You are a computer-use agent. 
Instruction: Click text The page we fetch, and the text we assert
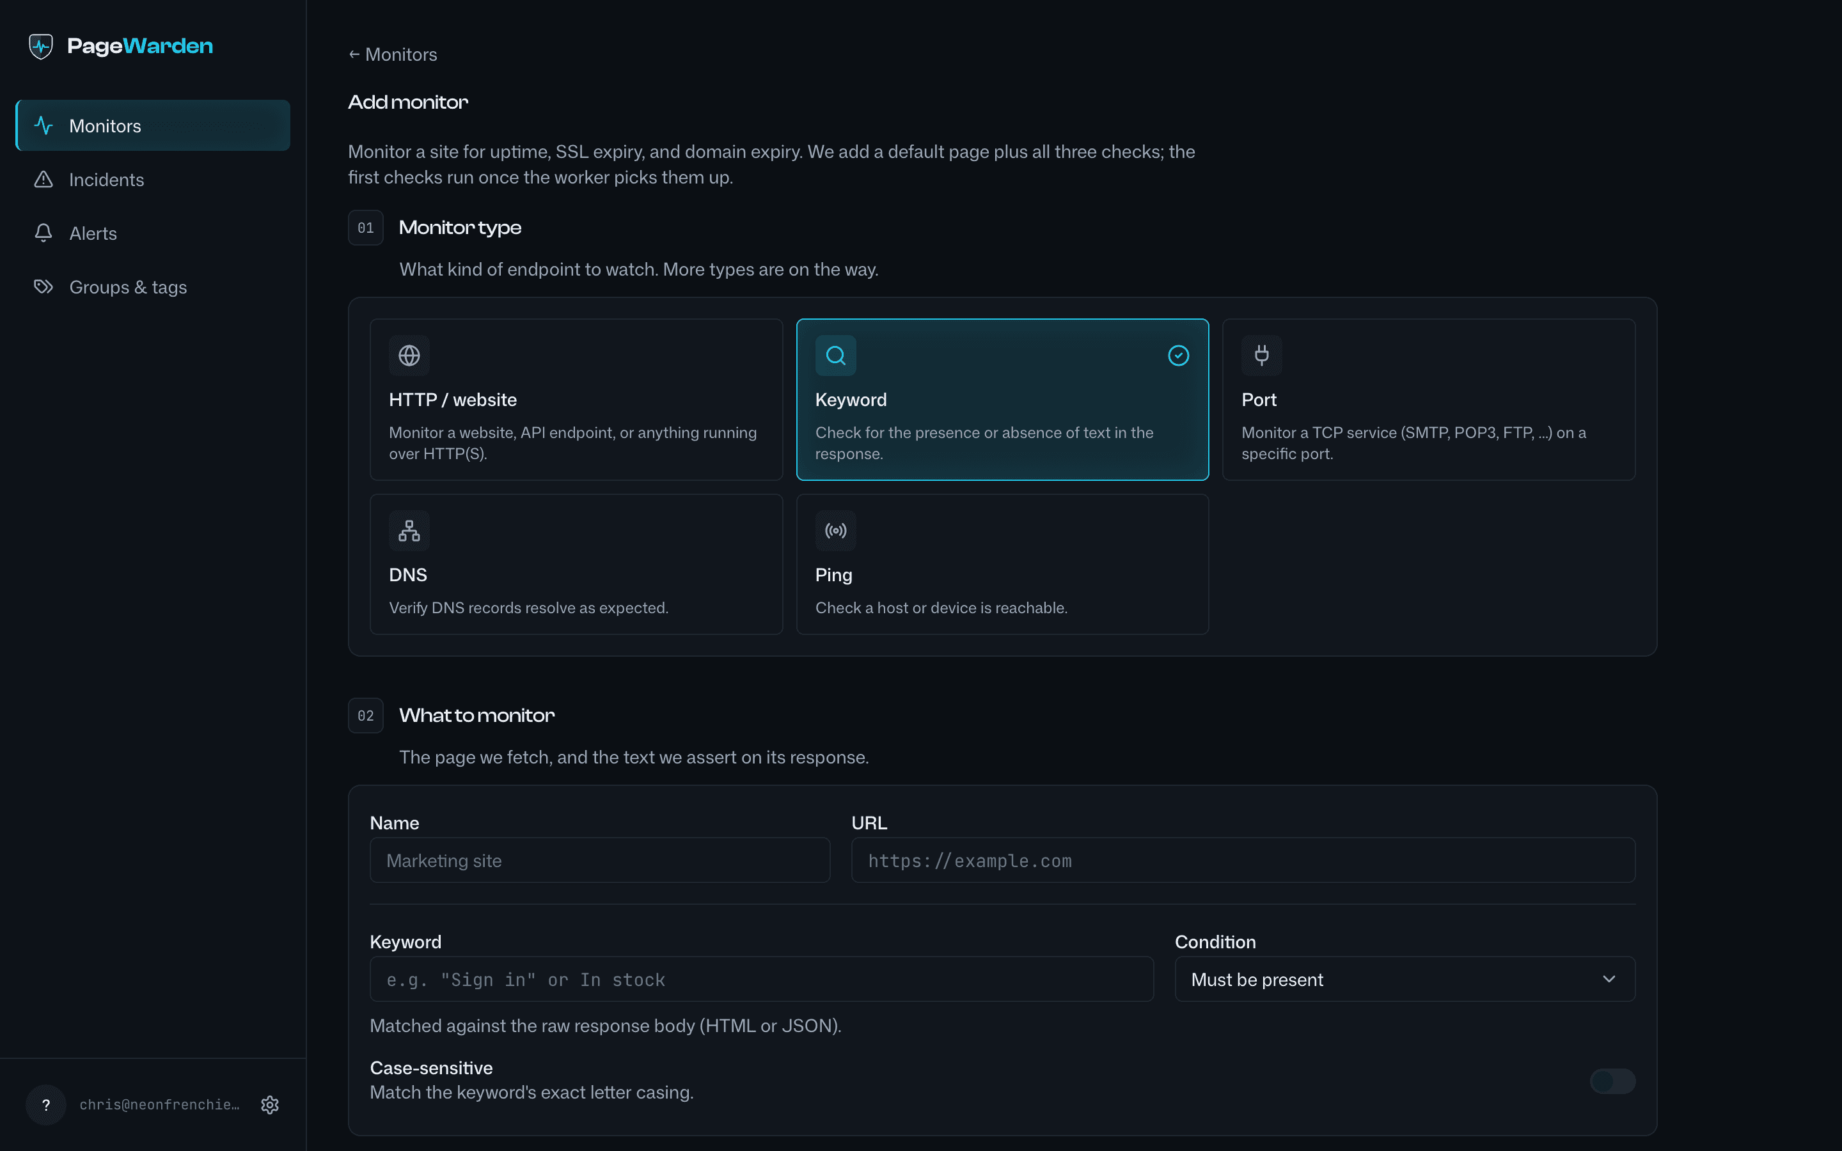pos(633,758)
